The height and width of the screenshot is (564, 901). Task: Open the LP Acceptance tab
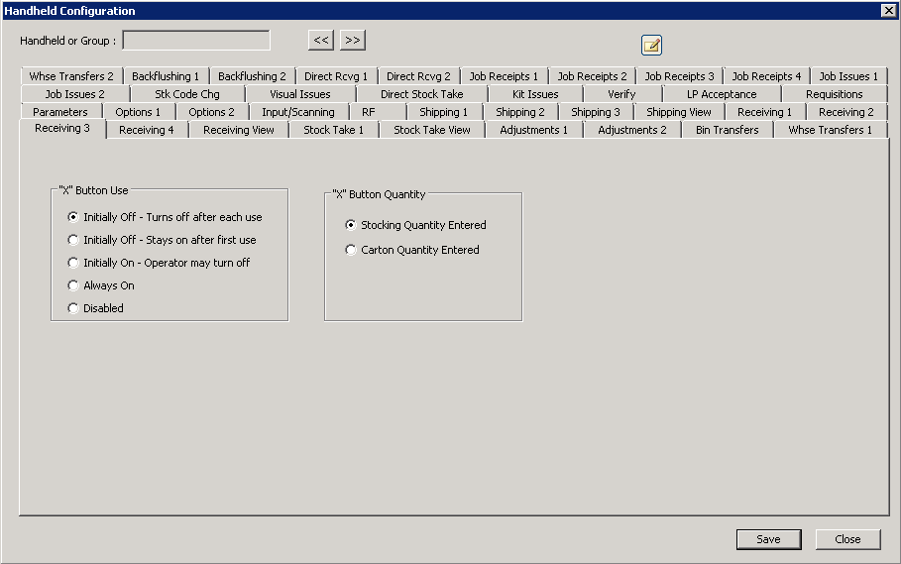[x=721, y=94]
